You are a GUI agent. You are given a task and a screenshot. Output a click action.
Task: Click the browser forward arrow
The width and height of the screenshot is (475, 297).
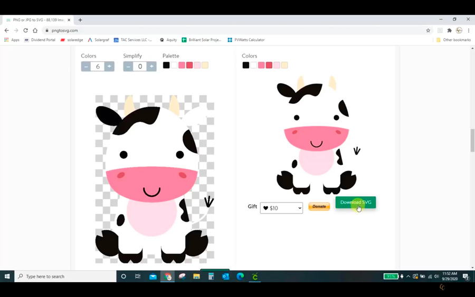[16, 30]
